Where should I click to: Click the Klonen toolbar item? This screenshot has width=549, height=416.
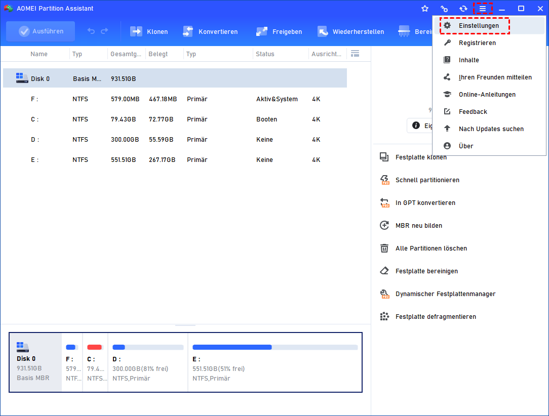(x=149, y=31)
